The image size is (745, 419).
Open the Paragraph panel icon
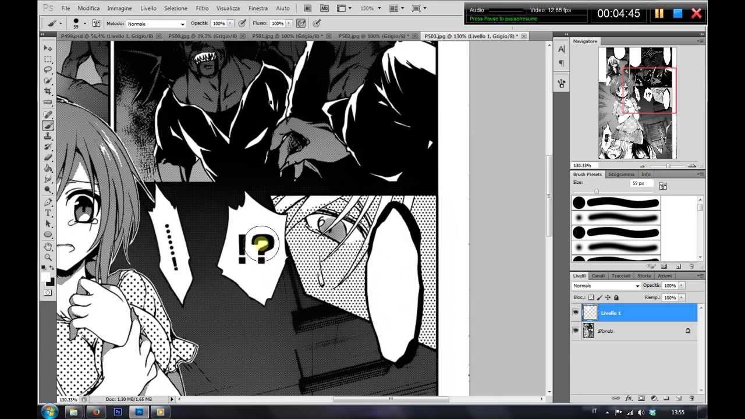[561, 63]
